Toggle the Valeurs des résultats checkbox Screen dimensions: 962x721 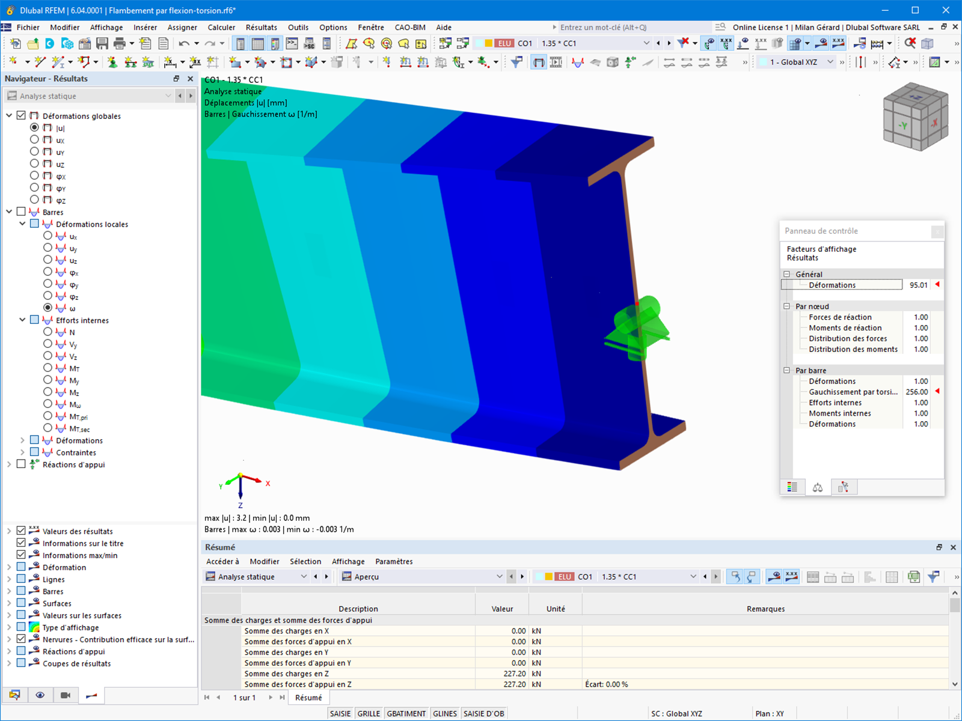click(x=21, y=531)
